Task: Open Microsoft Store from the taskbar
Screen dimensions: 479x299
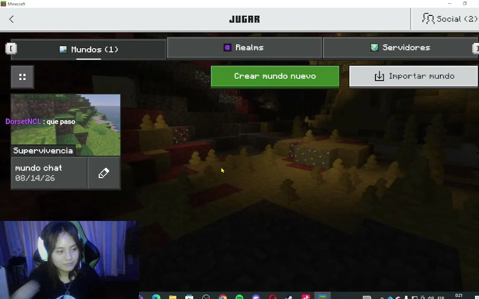Action: (190, 297)
